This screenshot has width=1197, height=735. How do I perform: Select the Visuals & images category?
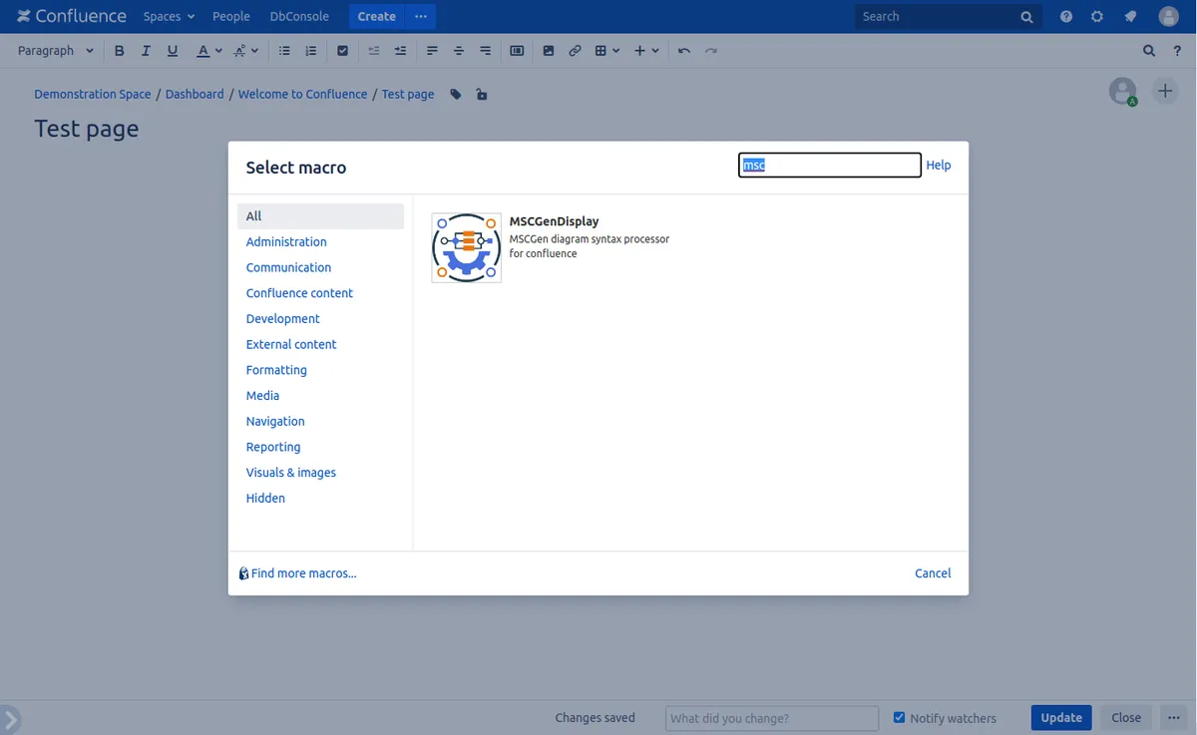coord(291,473)
